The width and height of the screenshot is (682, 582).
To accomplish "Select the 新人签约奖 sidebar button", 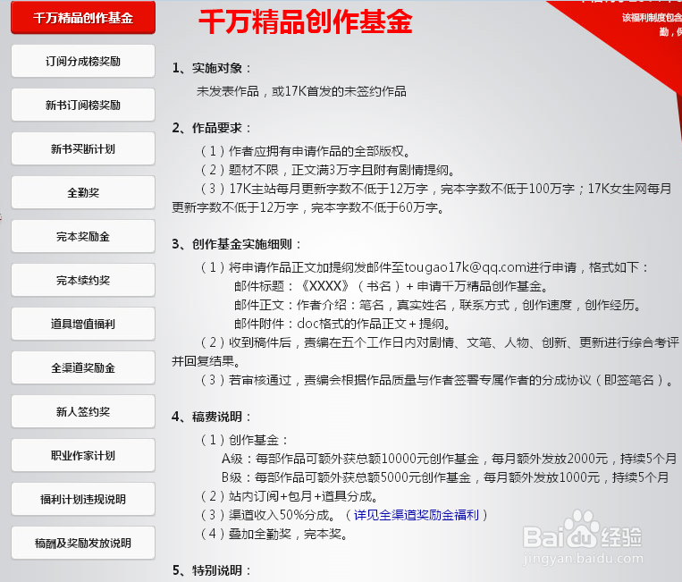I will click(x=83, y=411).
